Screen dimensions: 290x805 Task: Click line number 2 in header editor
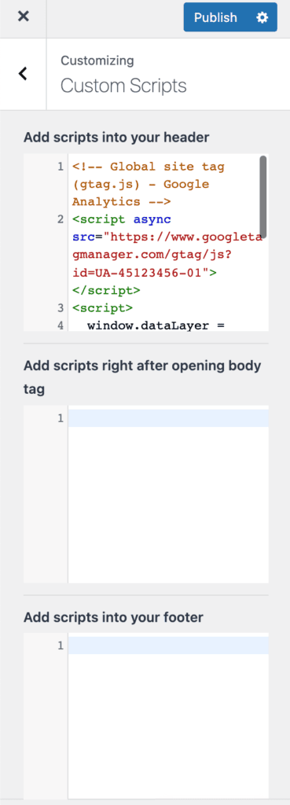(61, 220)
